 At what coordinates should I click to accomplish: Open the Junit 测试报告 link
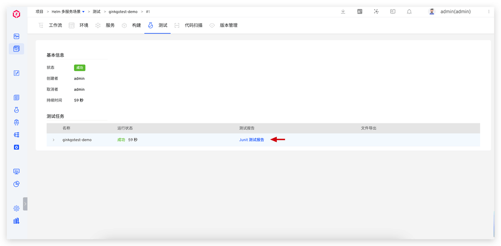coord(252,140)
